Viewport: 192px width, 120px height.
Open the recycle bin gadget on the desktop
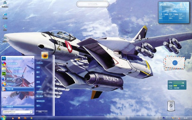tap(171, 106)
